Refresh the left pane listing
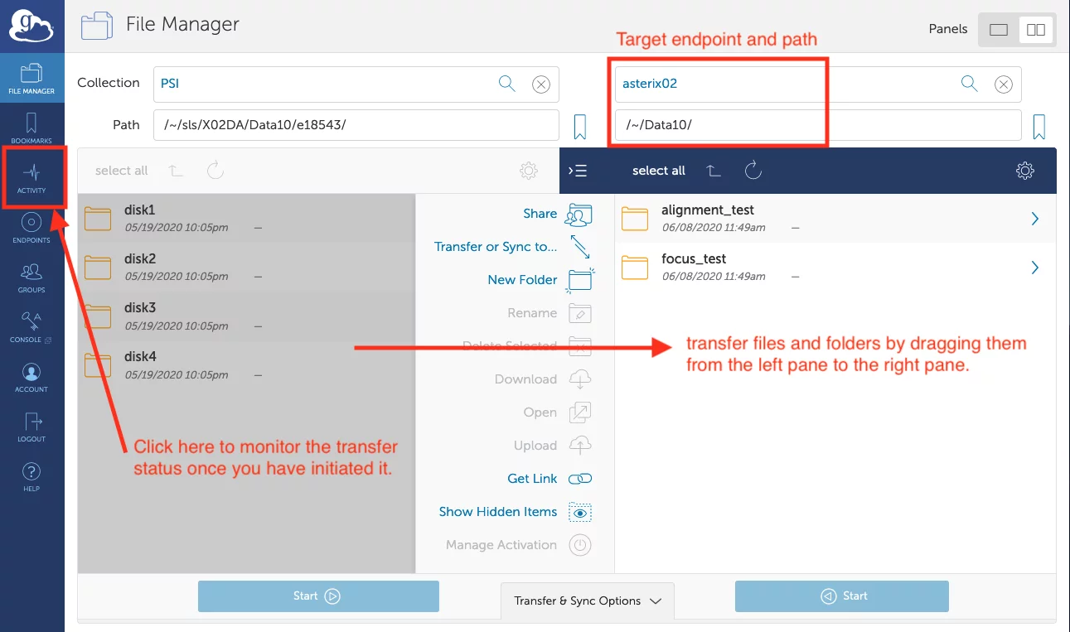Image resolution: width=1070 pixels, height=632 pixels. [x=215, y=171]
